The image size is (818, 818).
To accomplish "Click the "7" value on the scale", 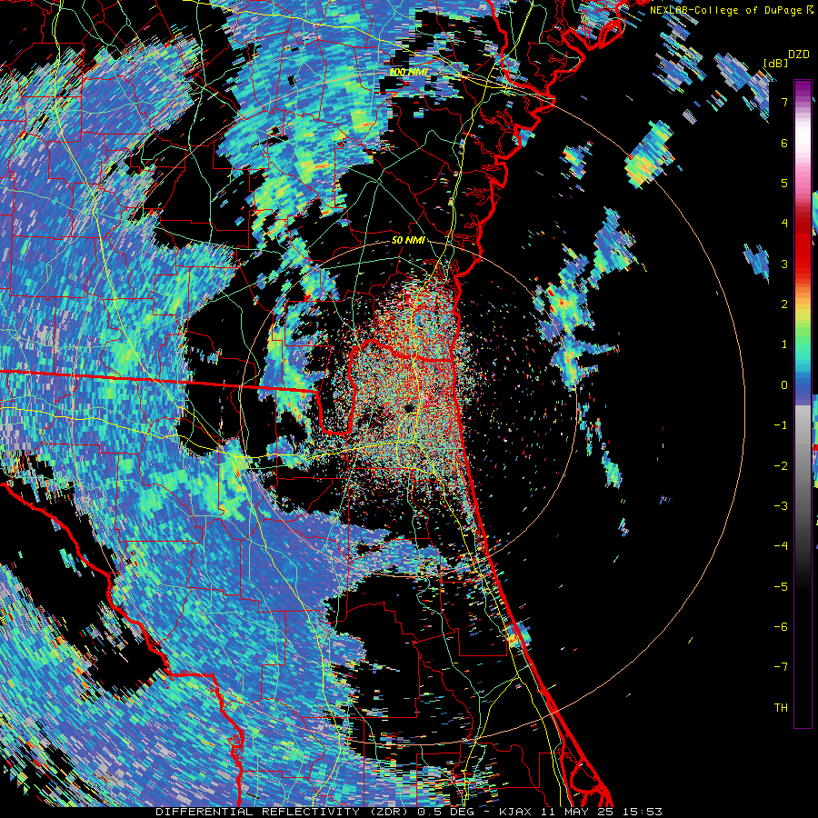I will pyautogui.click(x=784, y=102).
